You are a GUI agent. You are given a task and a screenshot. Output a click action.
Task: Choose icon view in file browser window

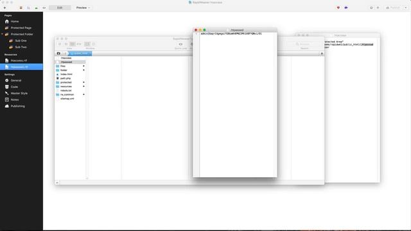click(60, 44)
